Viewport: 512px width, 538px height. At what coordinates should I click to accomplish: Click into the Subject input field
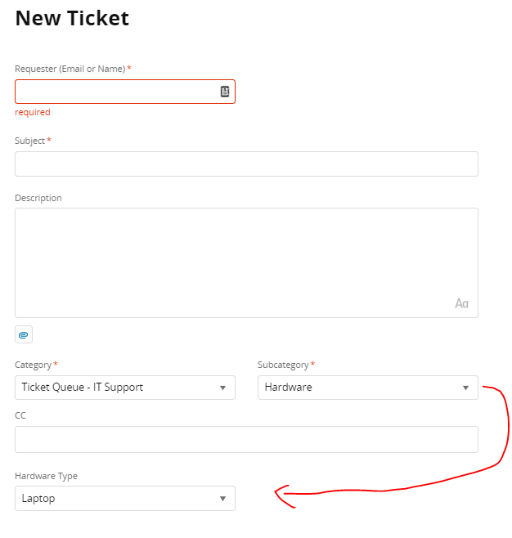(x=245, y=164)
